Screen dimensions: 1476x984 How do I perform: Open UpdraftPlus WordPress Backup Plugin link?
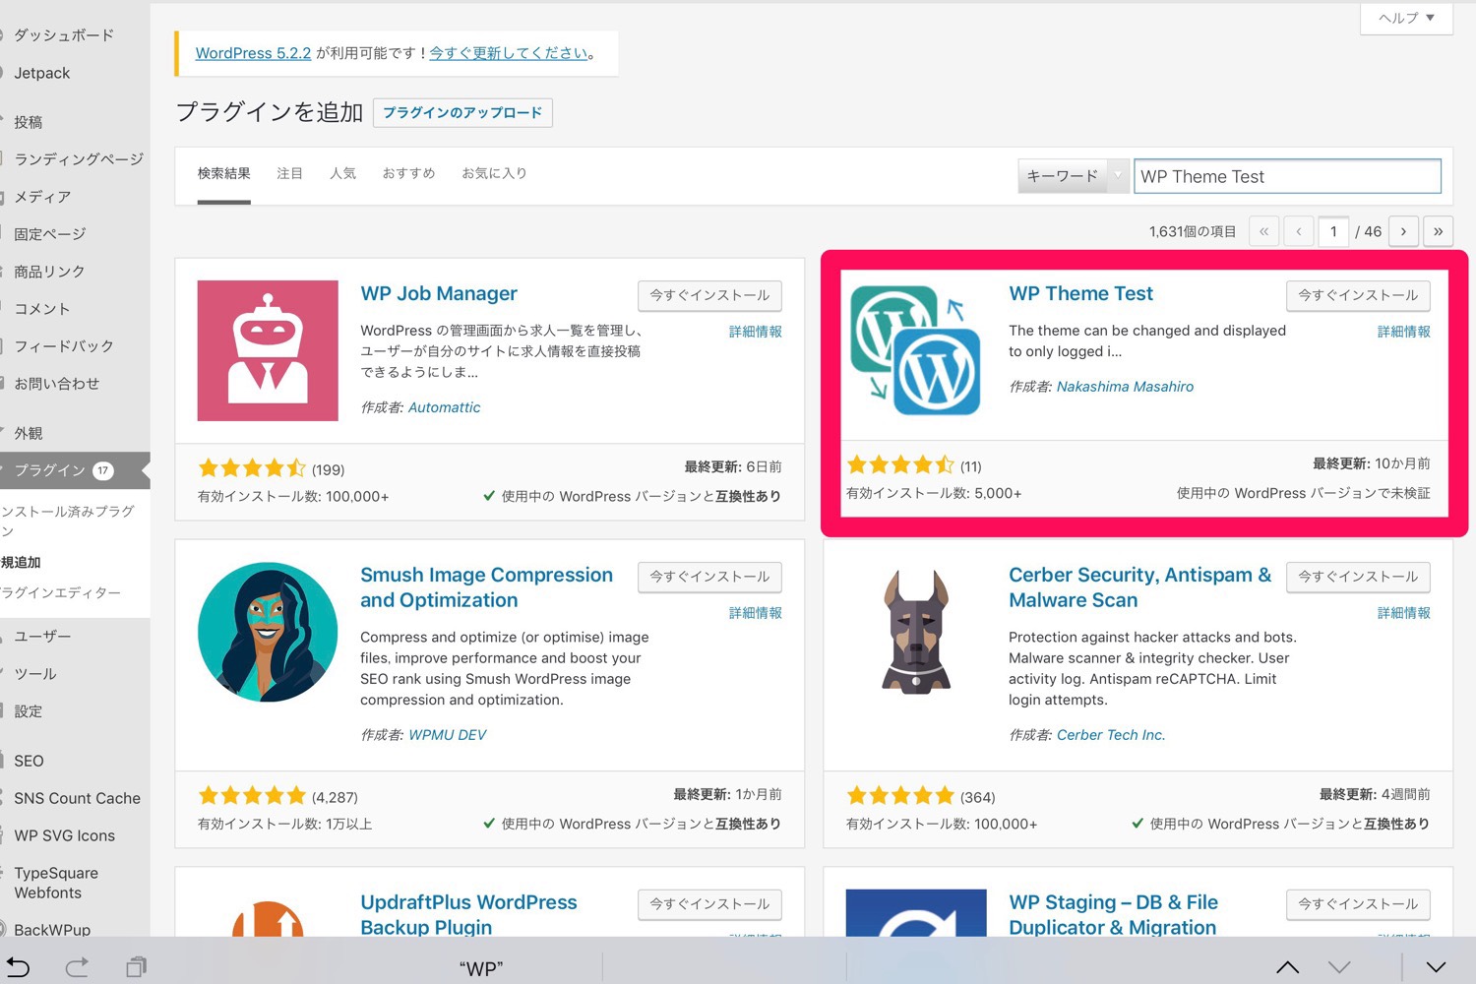(x=468, y=914)
